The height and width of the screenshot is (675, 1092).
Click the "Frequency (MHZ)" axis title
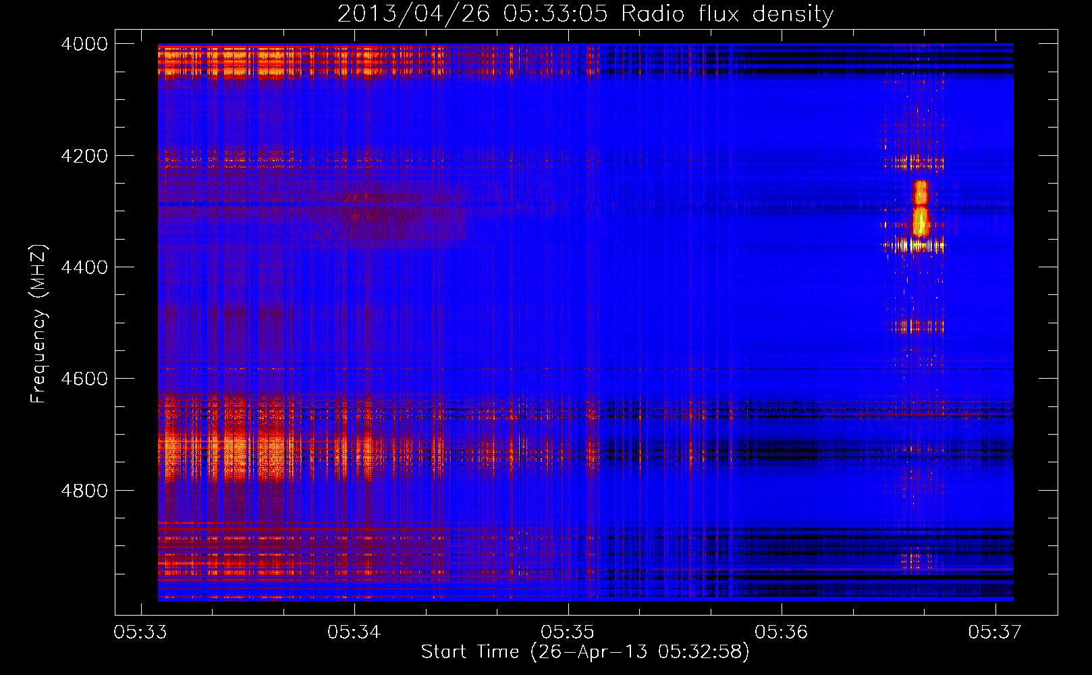tap(39, 323)
